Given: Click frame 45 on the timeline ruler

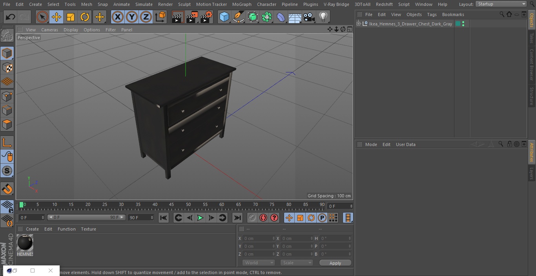Looking at the screenshot, I should 171,204.
